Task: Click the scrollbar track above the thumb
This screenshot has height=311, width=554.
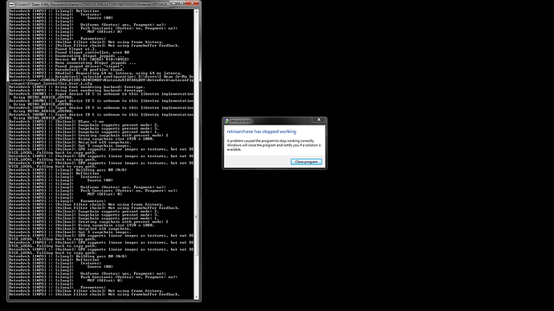Action: [197, 95]
